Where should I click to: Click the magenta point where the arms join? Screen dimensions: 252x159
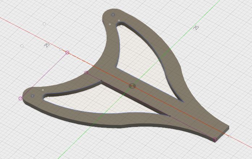click(86, 72)
